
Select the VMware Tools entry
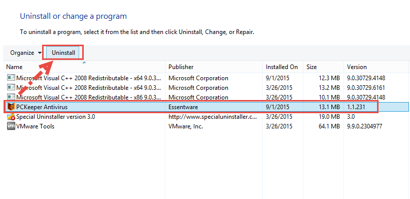pos(35,126)
